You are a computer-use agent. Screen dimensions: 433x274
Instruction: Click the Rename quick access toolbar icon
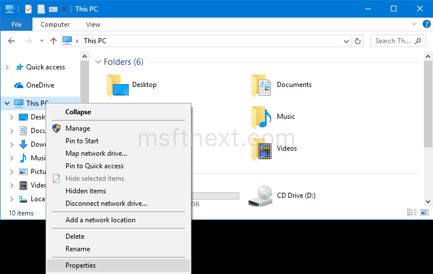click(53, 9)
